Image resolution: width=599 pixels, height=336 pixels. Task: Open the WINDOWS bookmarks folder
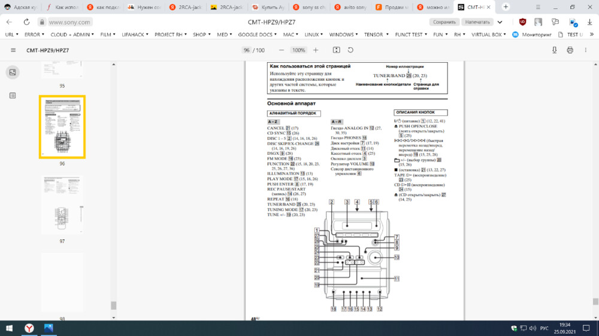[x=343, y=34]
